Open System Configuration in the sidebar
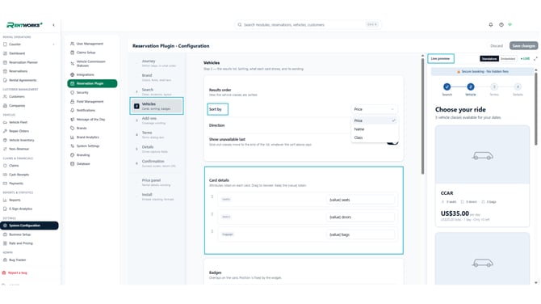This screenshot has width=541, height=304. (x=29, y=226)
